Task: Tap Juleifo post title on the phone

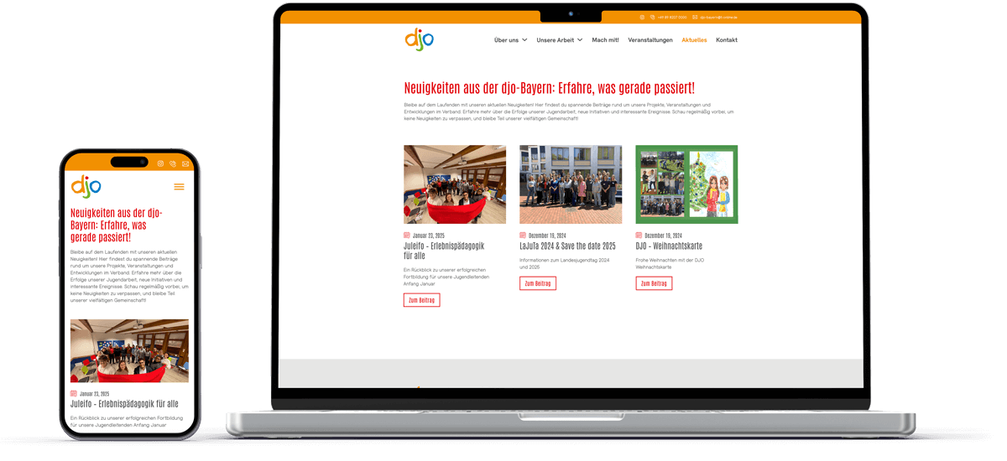Action: pyautogui.click(x=124, y=404)
